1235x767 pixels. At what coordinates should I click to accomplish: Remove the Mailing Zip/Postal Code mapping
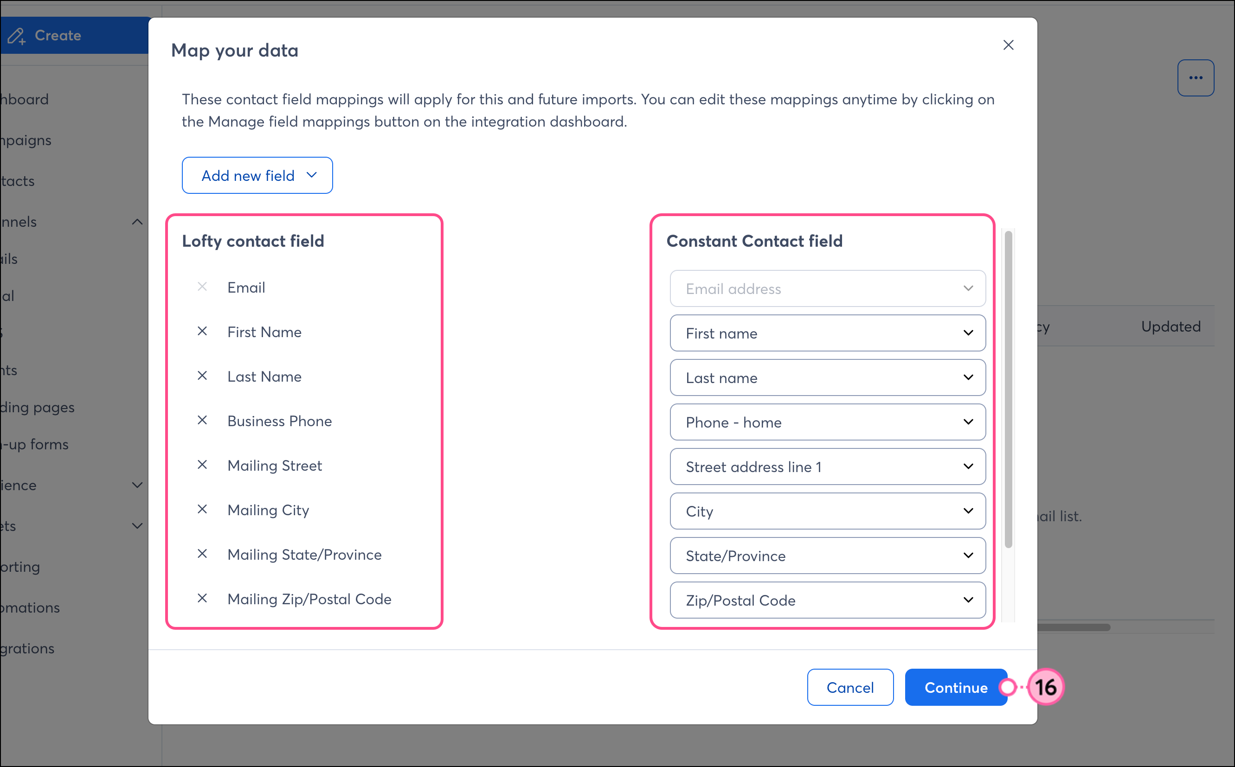pos(202,599)
